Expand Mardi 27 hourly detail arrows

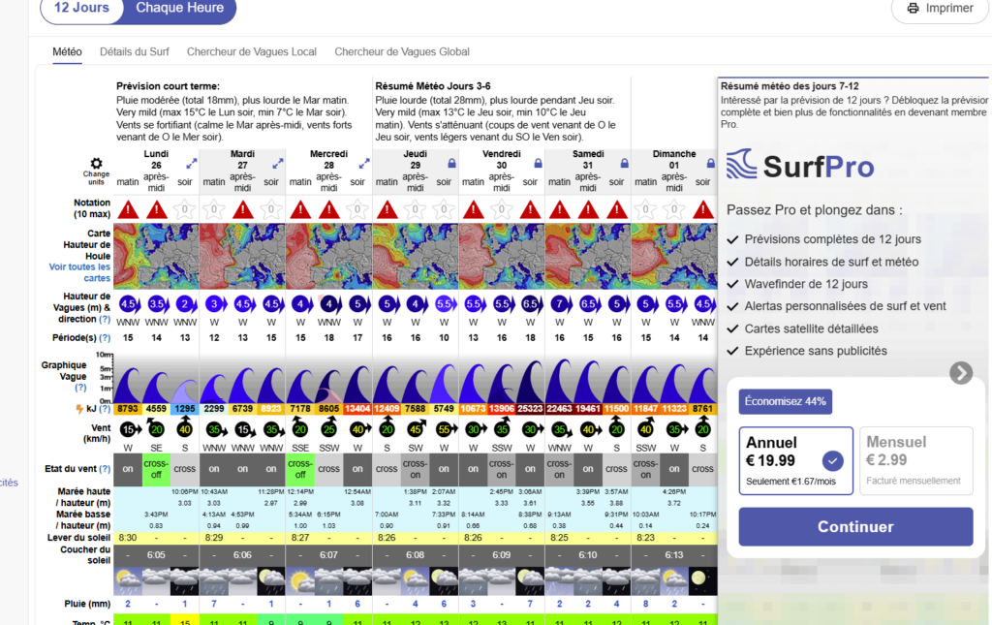point(279,165)
